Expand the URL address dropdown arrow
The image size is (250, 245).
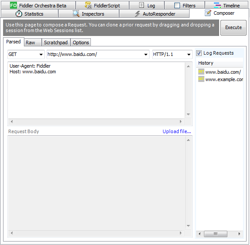[x=146, y=55]
